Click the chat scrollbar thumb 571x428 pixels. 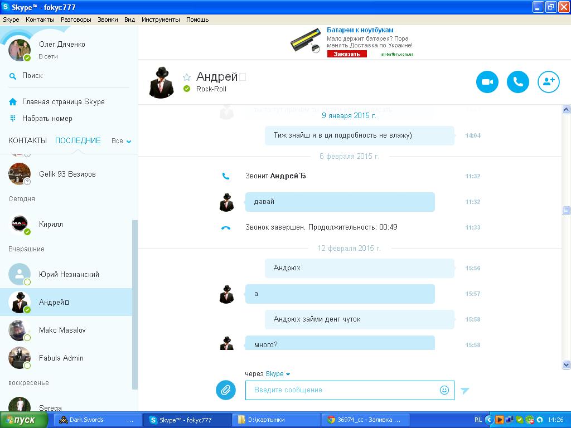pyautogui.click(x=566, y=210)
